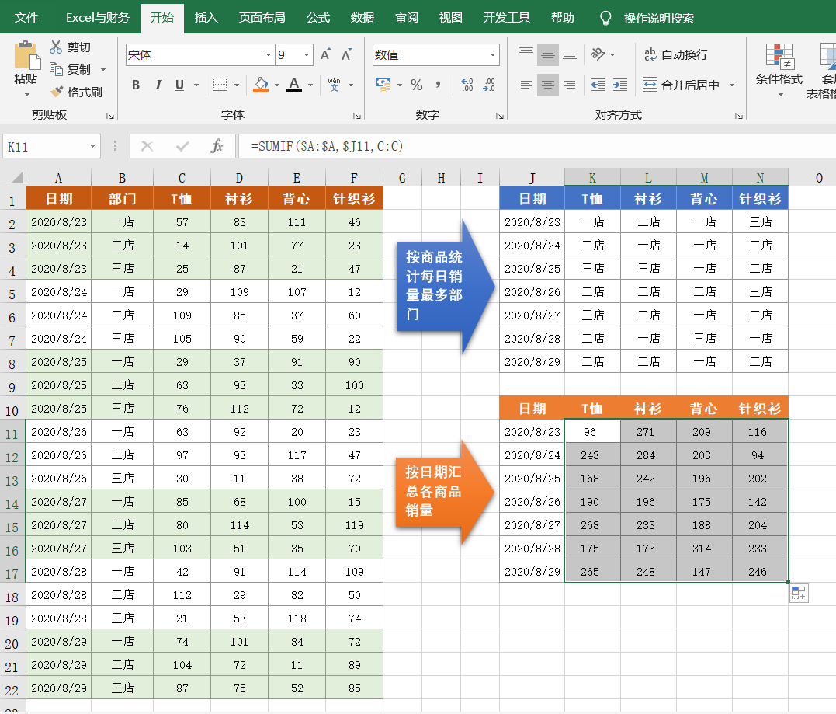Apply comma thousands separator style
This screenshot has width=836, height=714.
pos(439,85)
